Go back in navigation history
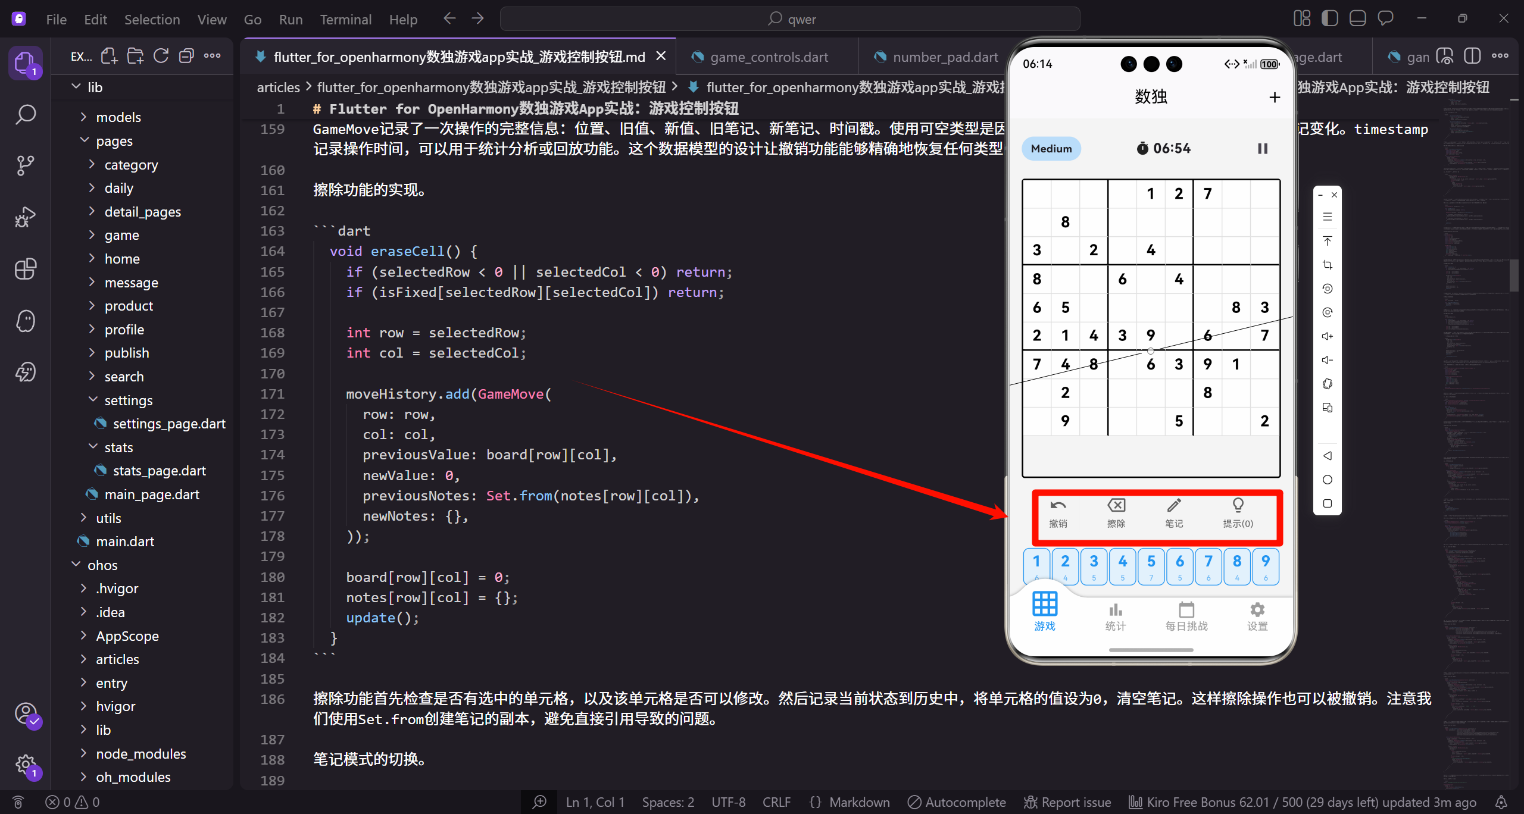This screenshot has width=1524, height=814. 449,18
